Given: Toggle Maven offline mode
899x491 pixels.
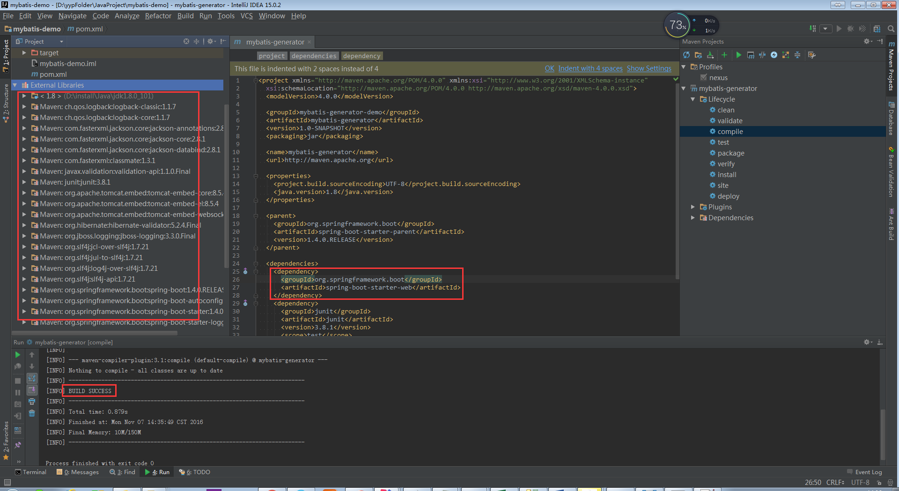Looking at the screenshot, I should pos(762,55).
